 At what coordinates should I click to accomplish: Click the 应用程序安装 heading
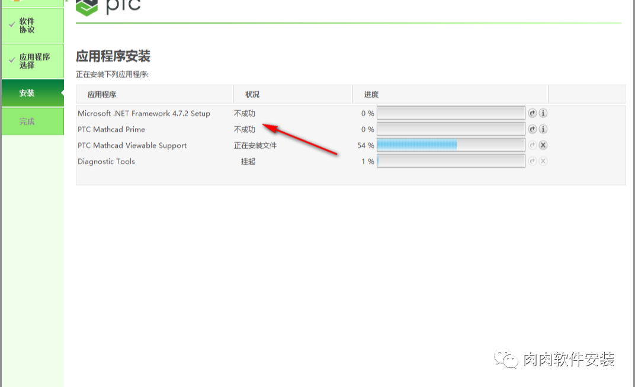pyautogui.click(x=113, y=56)
